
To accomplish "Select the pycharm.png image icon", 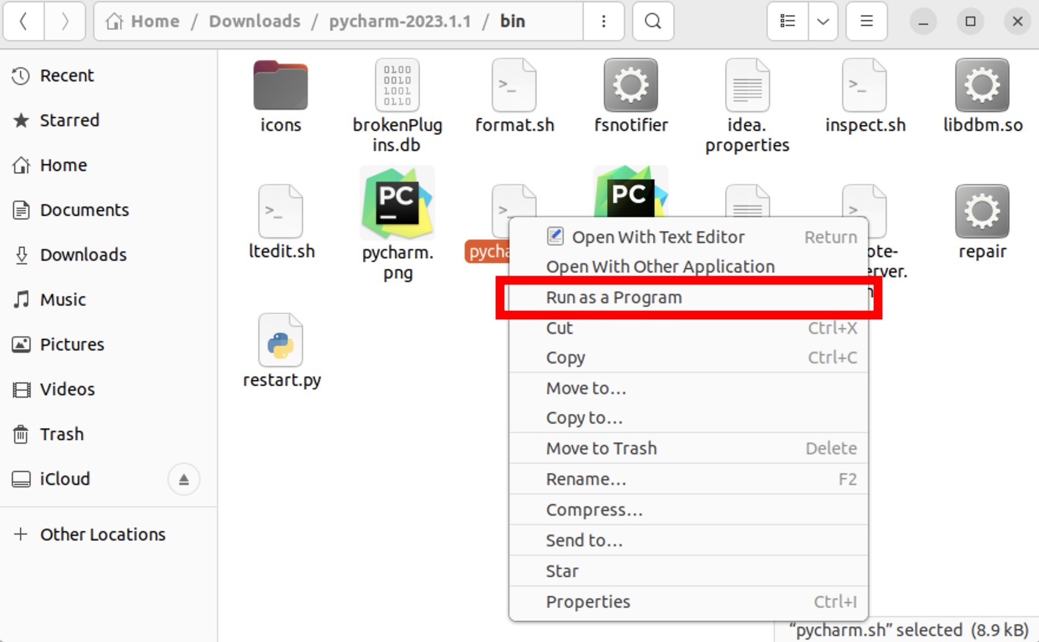I will (397, 203).
